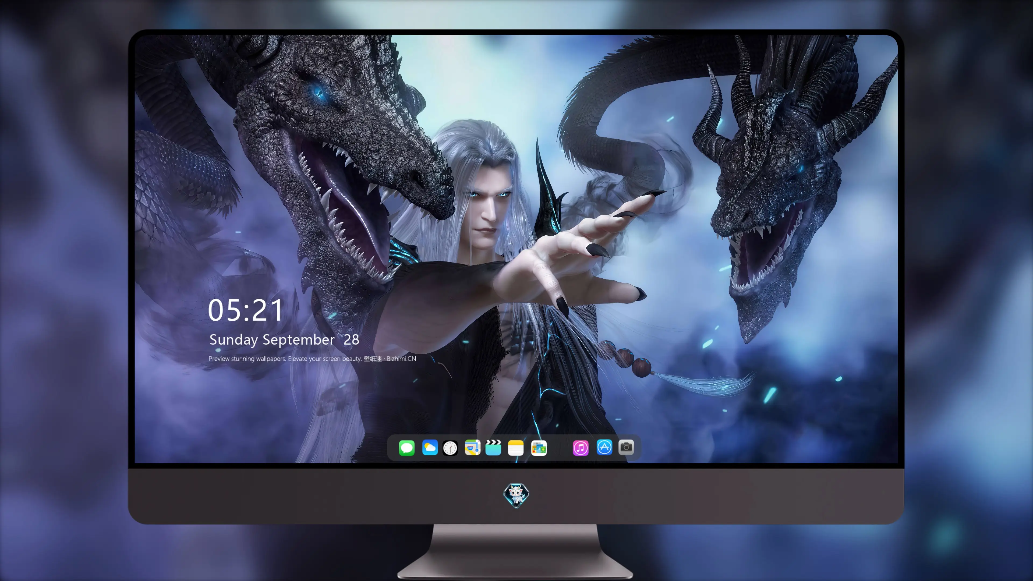1033x581 pixels.
Task: Open the App Store from the dock
Action: (604, 448)
